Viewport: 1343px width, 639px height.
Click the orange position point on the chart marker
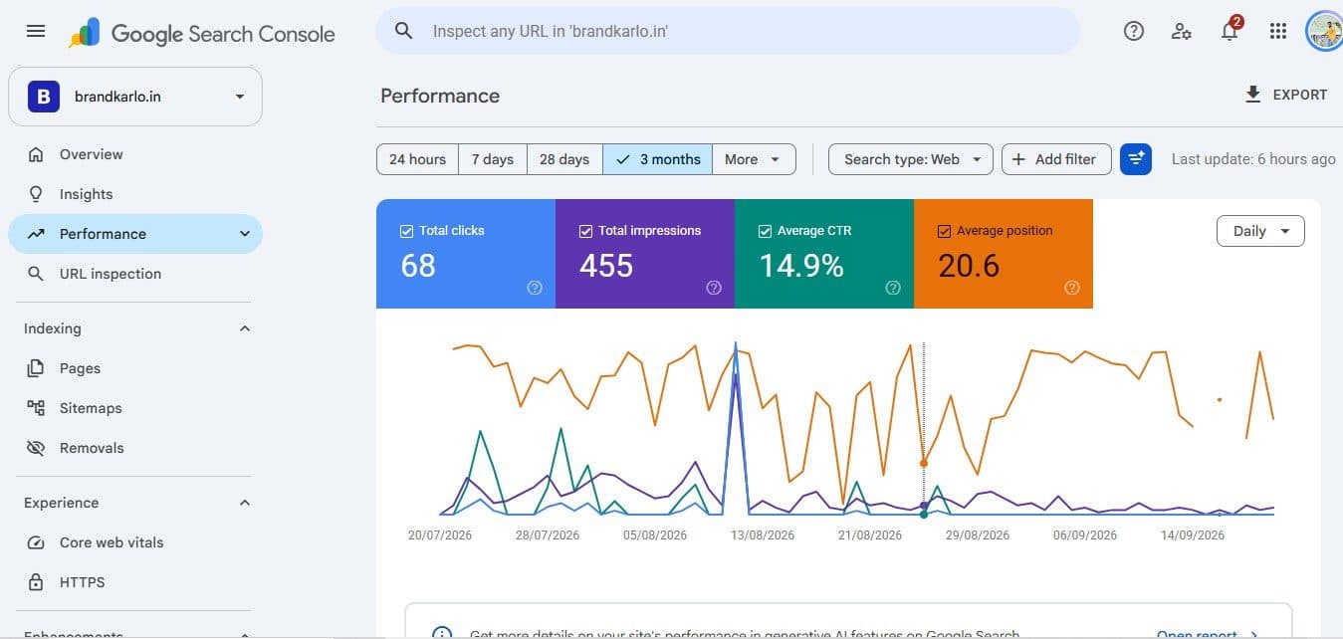pos(924,463)
